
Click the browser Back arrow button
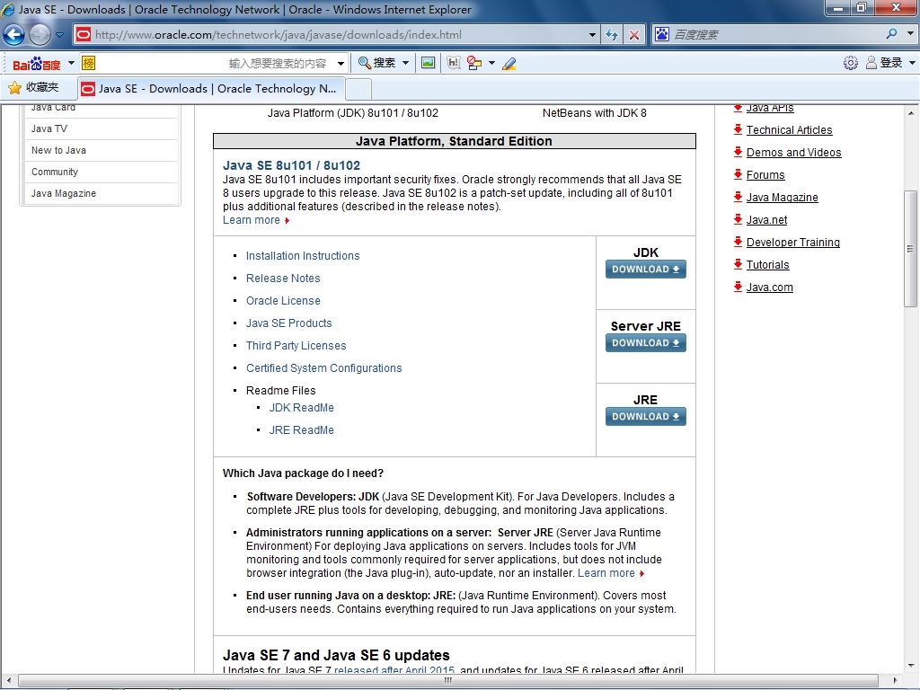pos(13,35)
